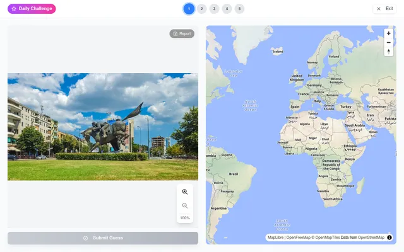Click Nigeria label on the map
404x252 pixels.
tap(311, 149)
